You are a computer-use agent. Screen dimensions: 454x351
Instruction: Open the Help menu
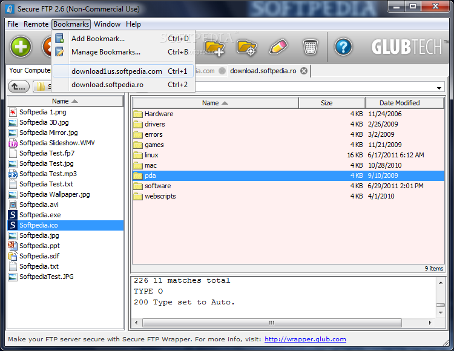coord(133,24)
